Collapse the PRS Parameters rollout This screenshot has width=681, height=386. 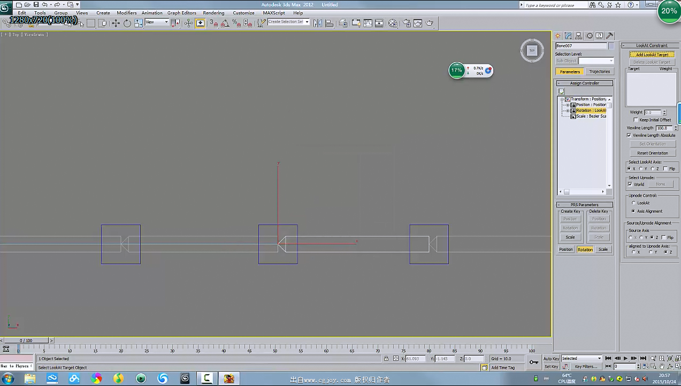584,205
